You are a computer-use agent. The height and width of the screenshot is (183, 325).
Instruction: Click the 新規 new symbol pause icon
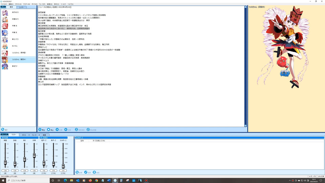(77, 172)
